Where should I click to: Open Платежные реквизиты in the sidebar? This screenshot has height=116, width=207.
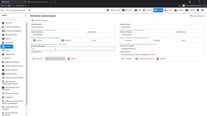click(x=11, y=27)
